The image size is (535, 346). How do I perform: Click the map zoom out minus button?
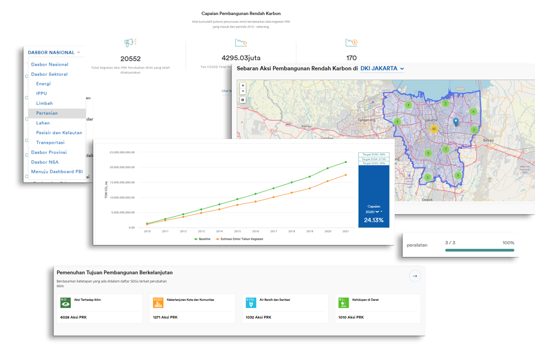pyautogui.click(x=243, y=91)
